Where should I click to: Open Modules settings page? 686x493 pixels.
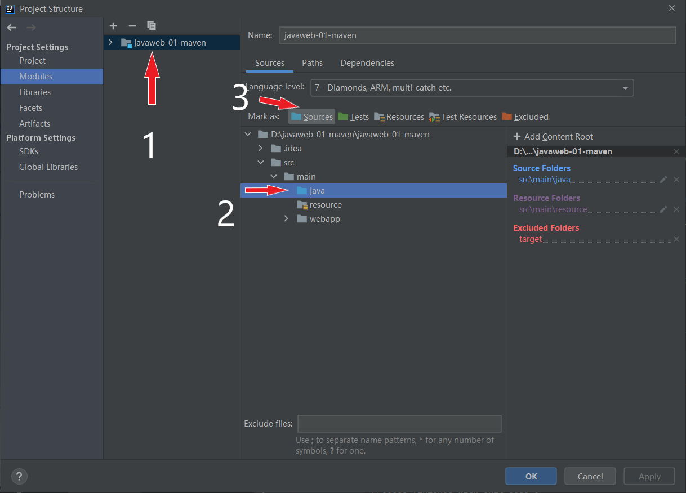[36, 77]
